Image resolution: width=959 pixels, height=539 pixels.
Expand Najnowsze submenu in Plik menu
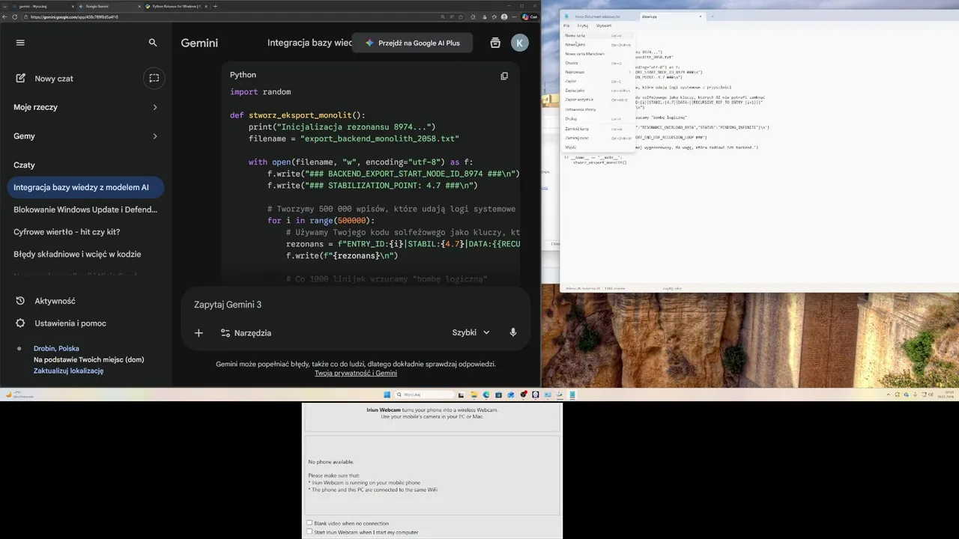click(598, 72)
